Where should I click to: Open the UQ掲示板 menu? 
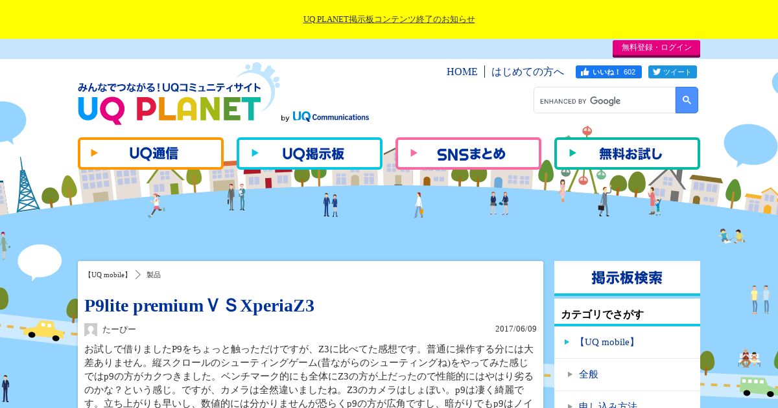(x=309, y=153)
